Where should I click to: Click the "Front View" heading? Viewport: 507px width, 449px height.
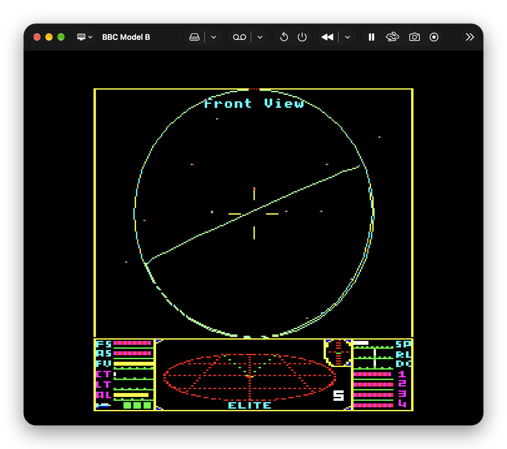tap(254, 104)
